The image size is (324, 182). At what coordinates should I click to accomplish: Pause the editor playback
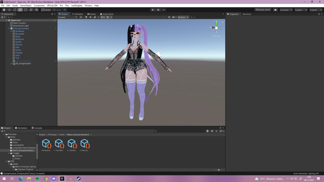click(158, 10)
